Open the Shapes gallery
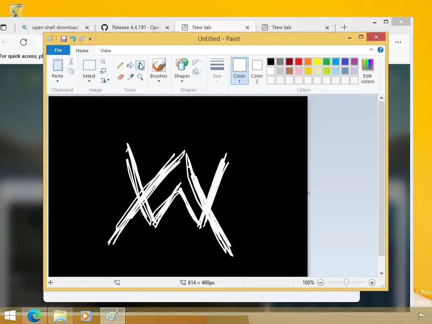 tap(182, 65)
